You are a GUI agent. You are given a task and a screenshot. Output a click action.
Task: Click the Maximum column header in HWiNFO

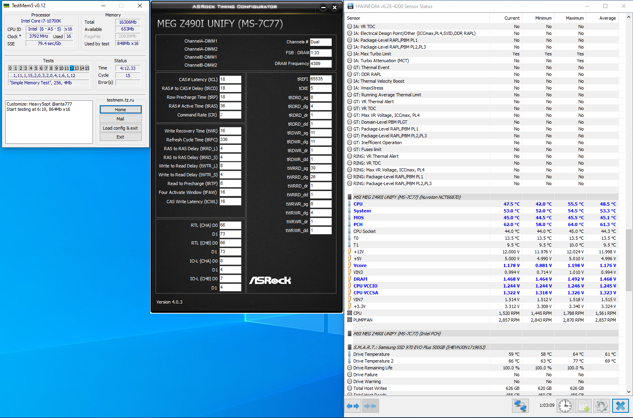point(570,18)
